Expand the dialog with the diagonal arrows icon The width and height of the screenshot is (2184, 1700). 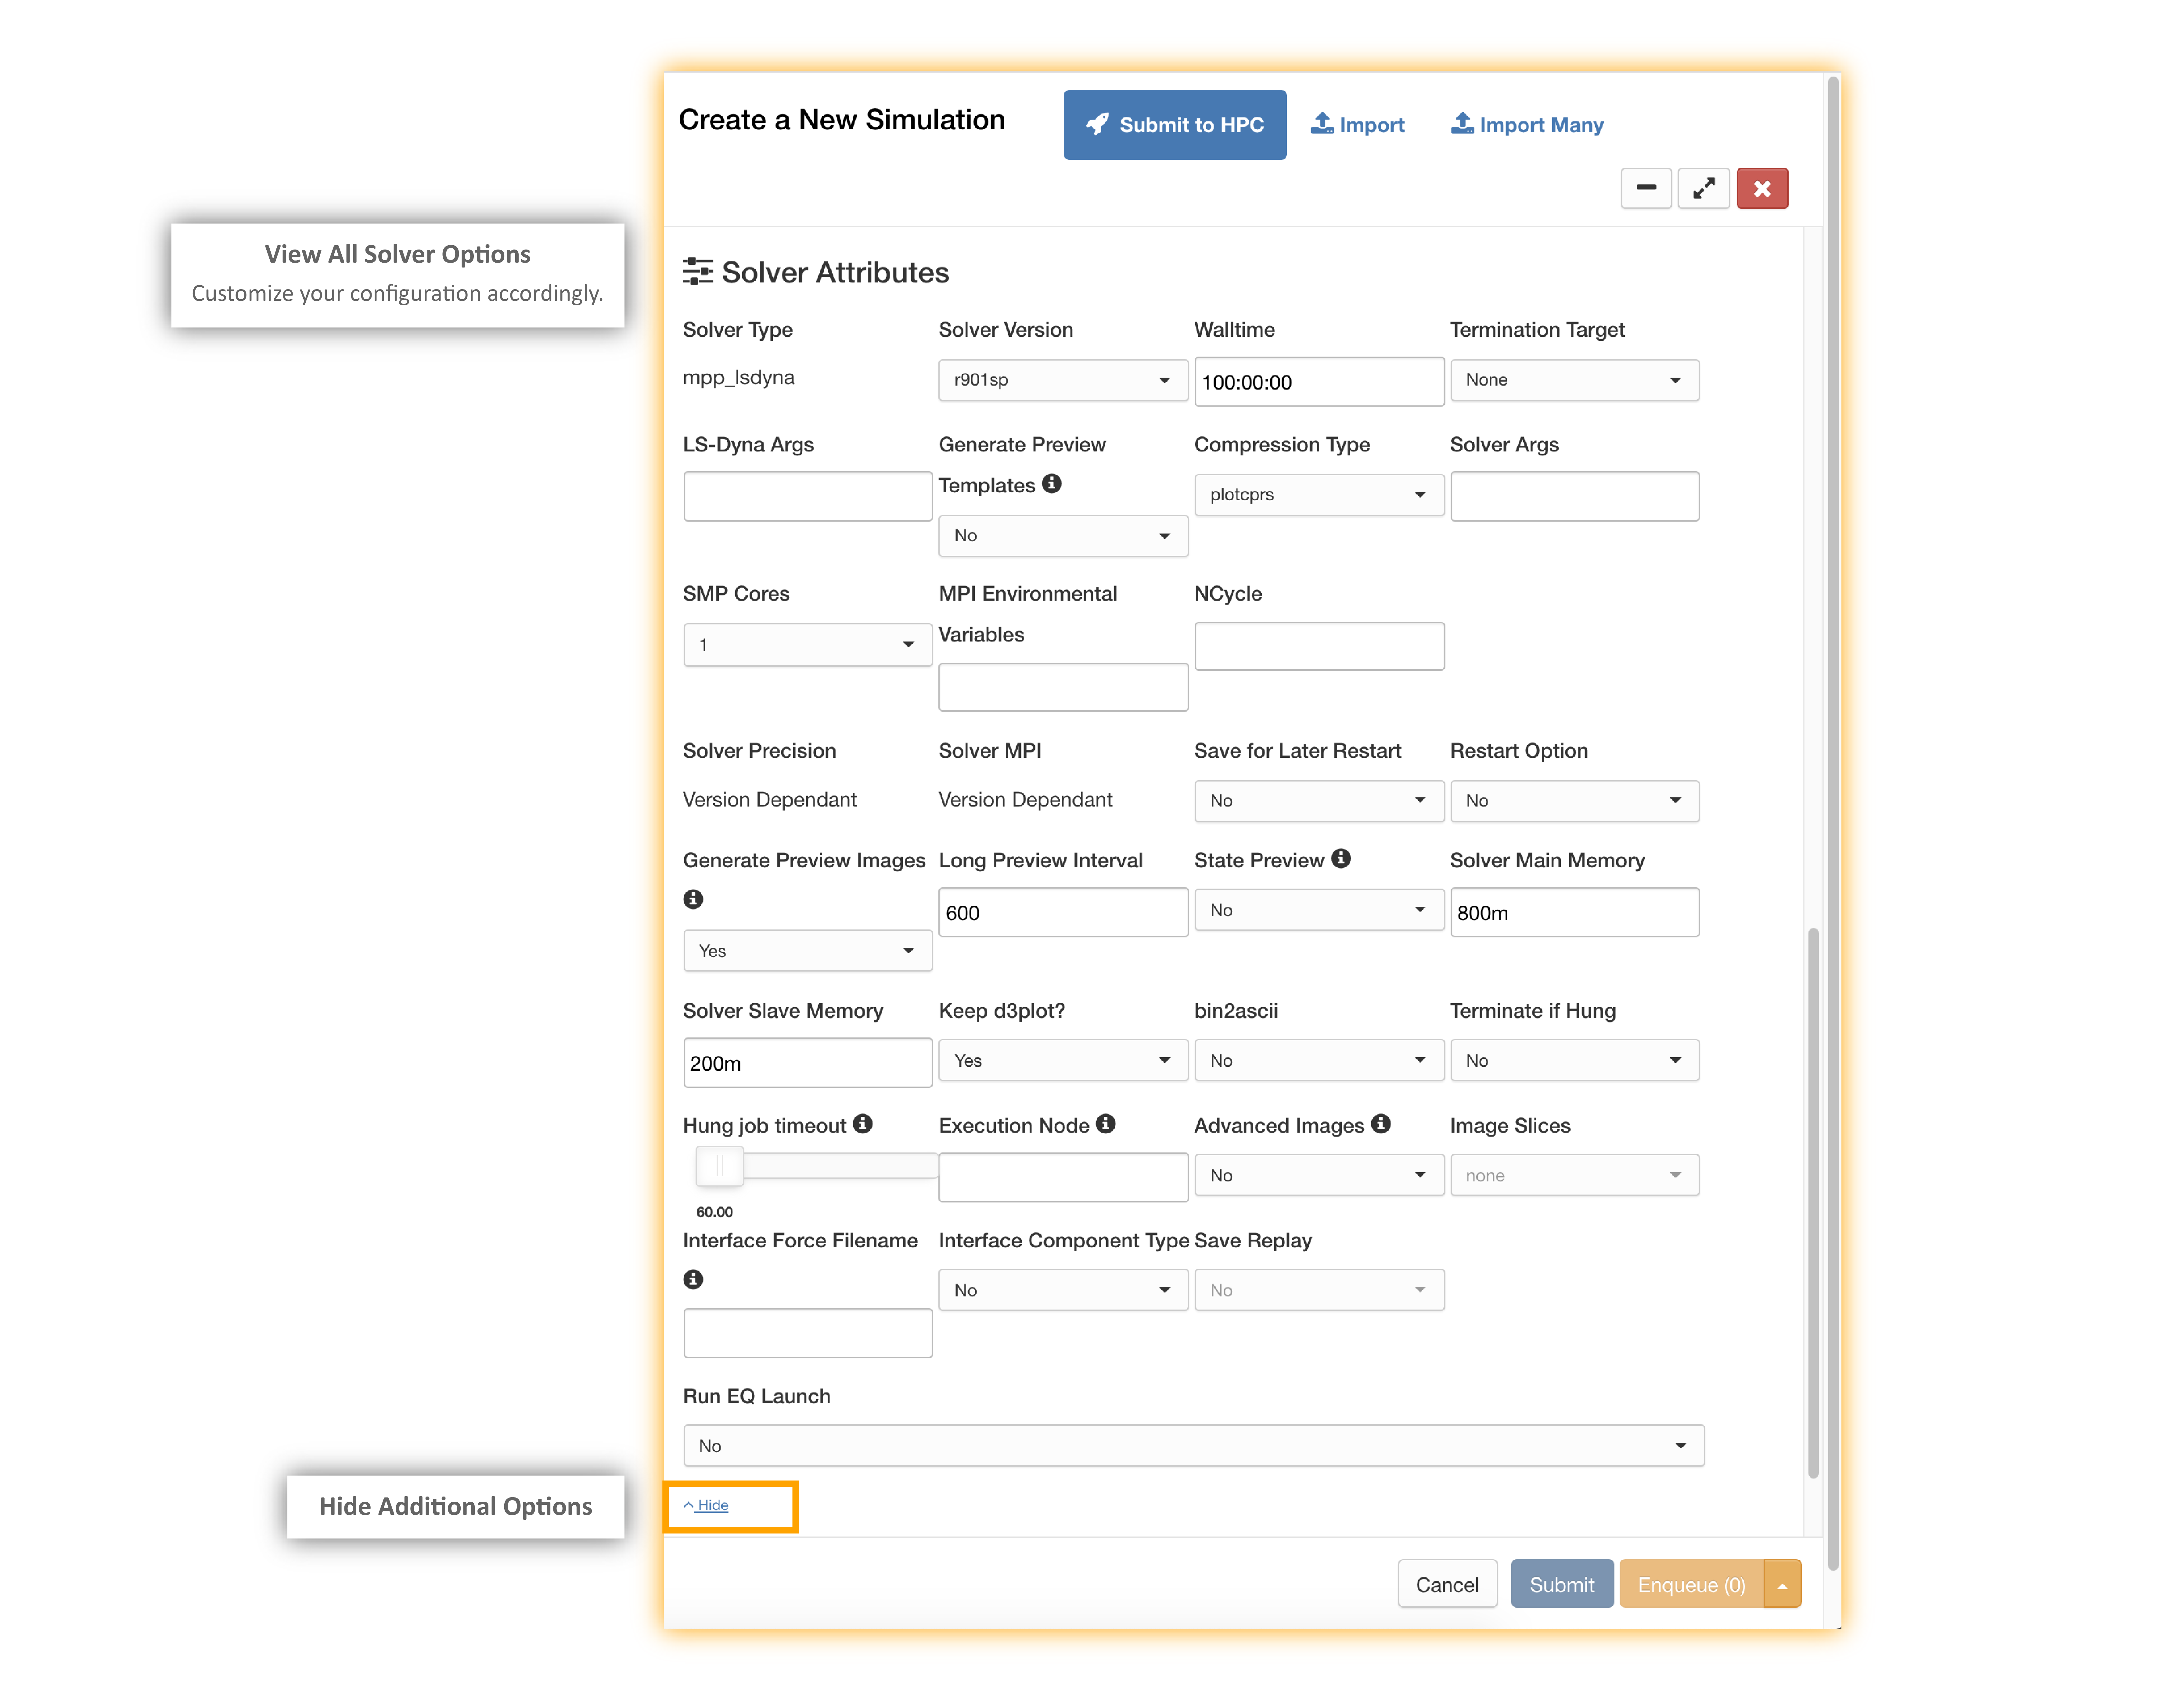click(x=1704, y=188)
